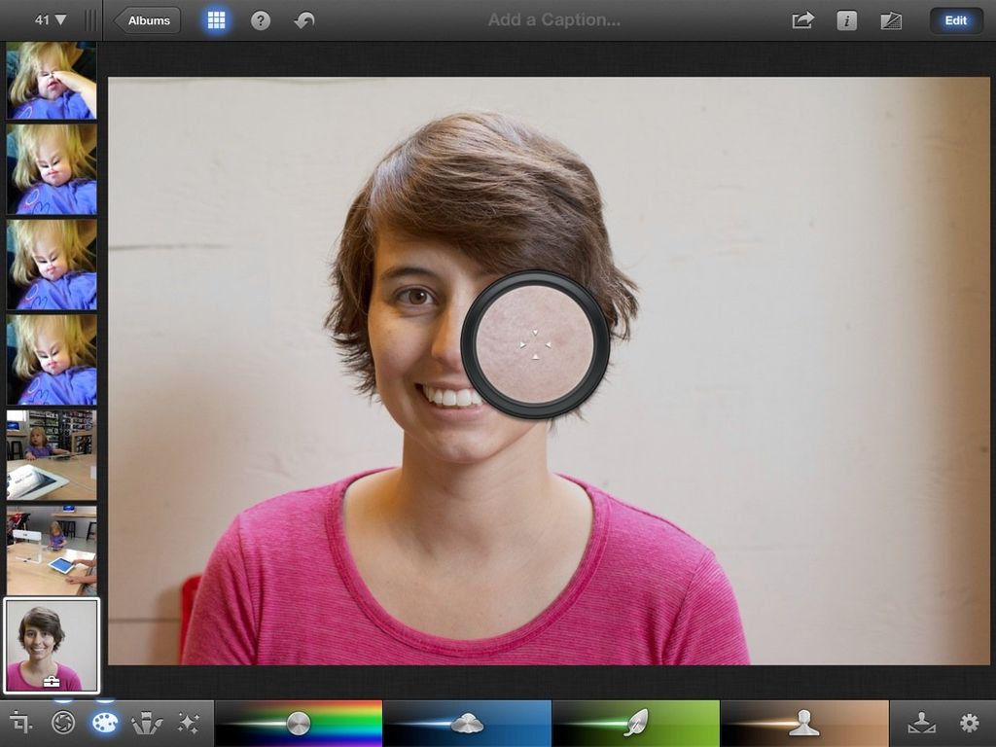
Task: Open the Effects tool
Action: pyautogui.click(x=191, y=724)
